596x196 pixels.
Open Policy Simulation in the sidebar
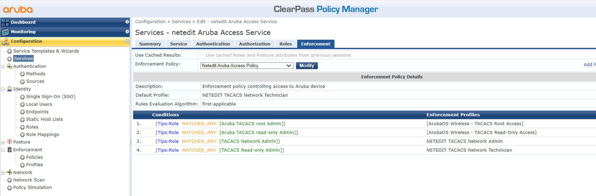tap(33, 188)
